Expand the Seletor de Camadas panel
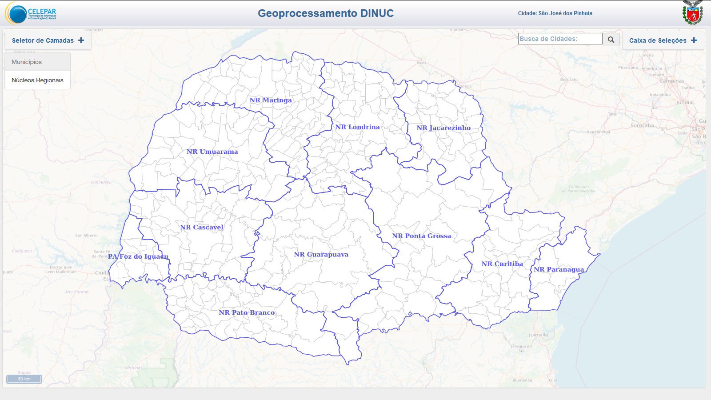The width and height of the screenshot is (711, 400). (48, 40)
